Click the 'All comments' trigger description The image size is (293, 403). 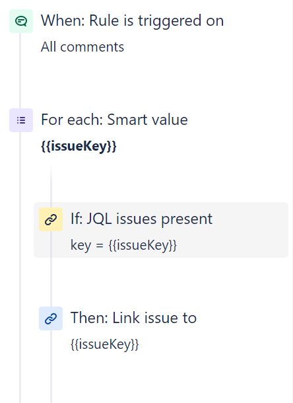[x=82, y=47]
